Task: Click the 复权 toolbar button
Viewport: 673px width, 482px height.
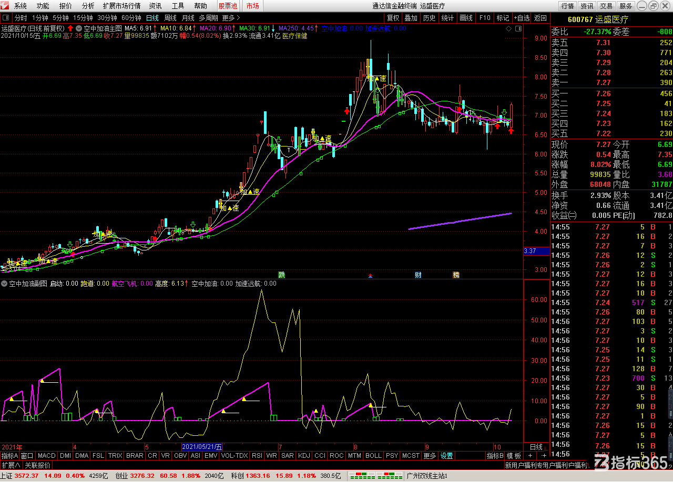Action: pyautogui.click(x=393, y=17)
